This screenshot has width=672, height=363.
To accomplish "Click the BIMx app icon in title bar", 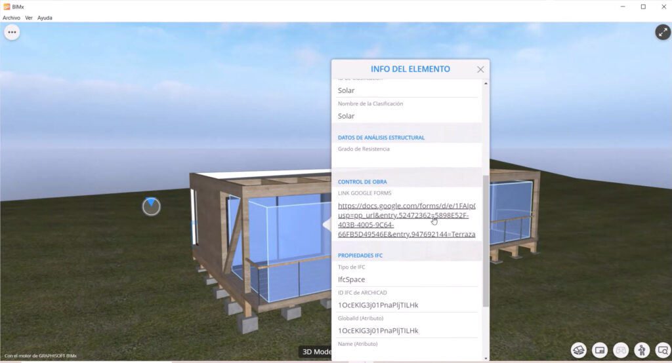I will [7, 7].
